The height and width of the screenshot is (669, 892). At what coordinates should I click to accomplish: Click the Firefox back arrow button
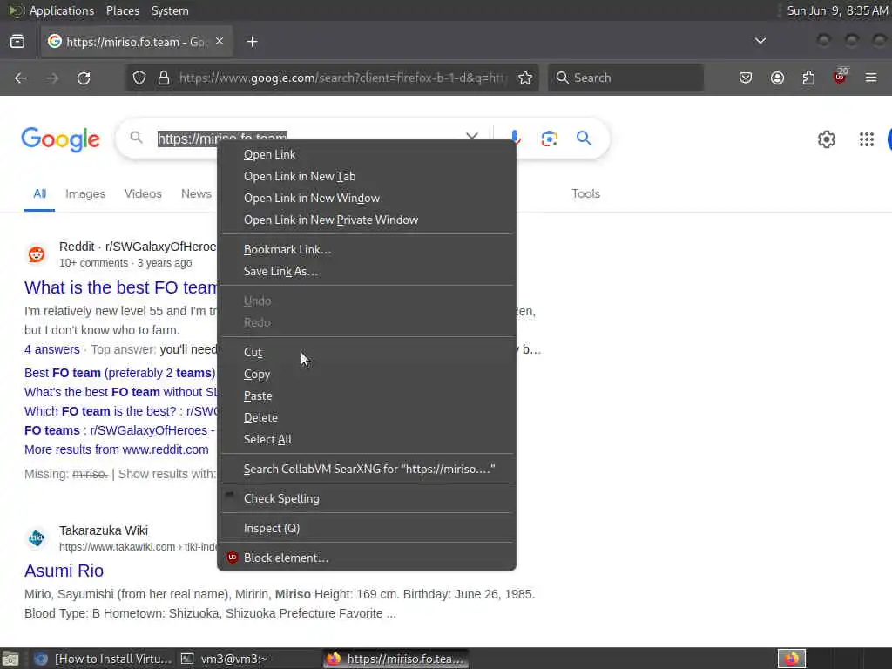21,78
